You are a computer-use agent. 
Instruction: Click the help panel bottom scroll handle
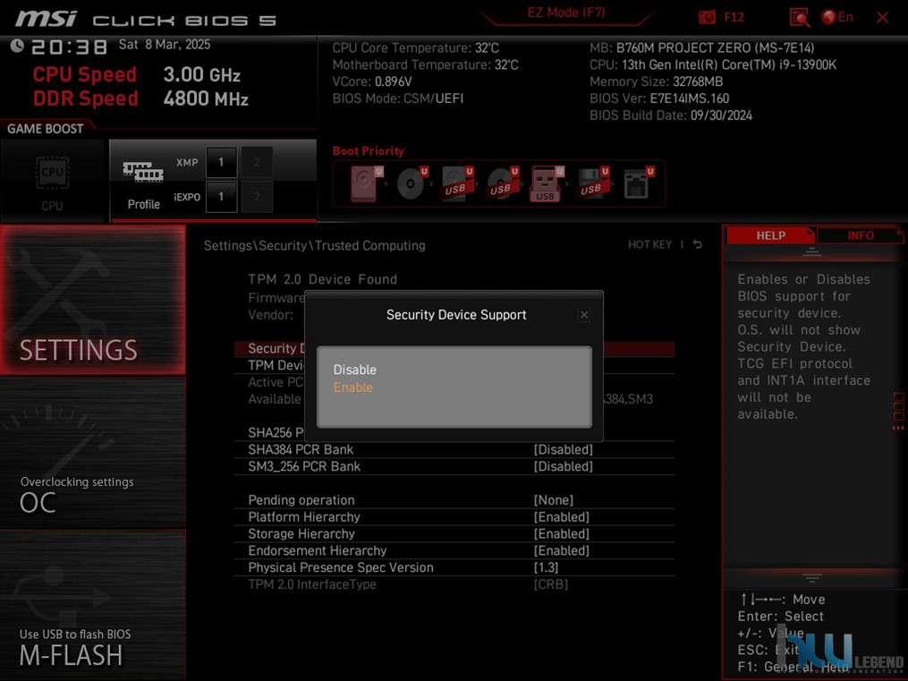(x=812, y=577)
